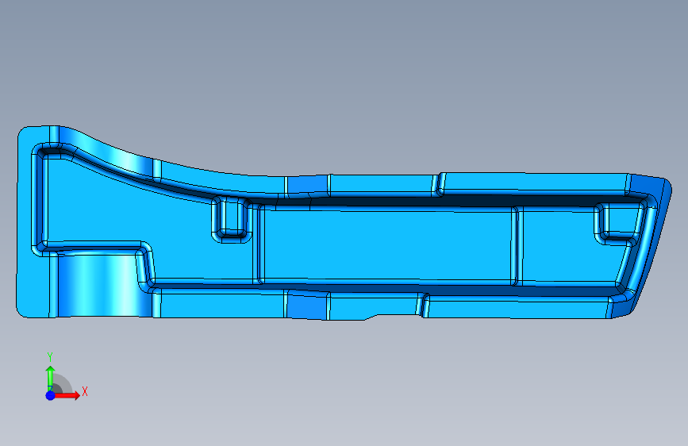This screenshot has width=688, height=446.
Task: Click the blue 3D part model
Action: click(344, 223)
